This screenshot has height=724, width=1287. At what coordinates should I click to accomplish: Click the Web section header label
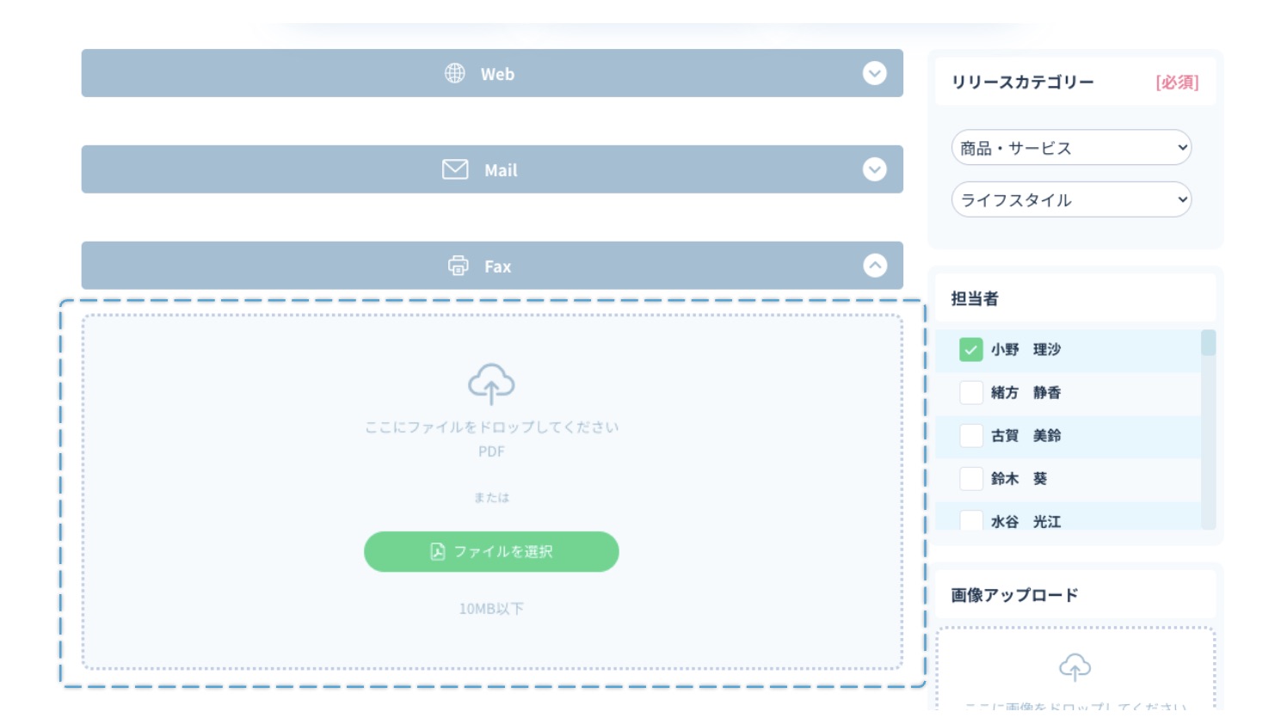tap(497, 75)
